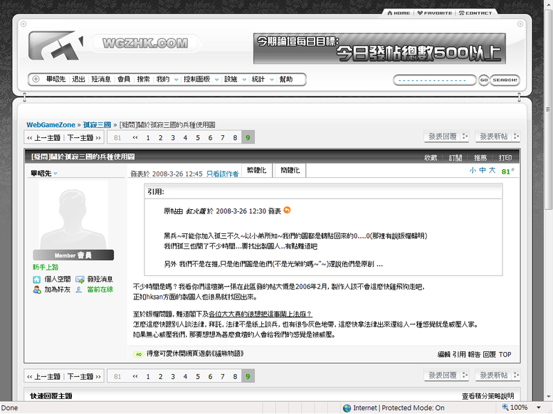The image size is (553, 414).
Task: Click 當前在線 online status icon
Action: point(79,290)
